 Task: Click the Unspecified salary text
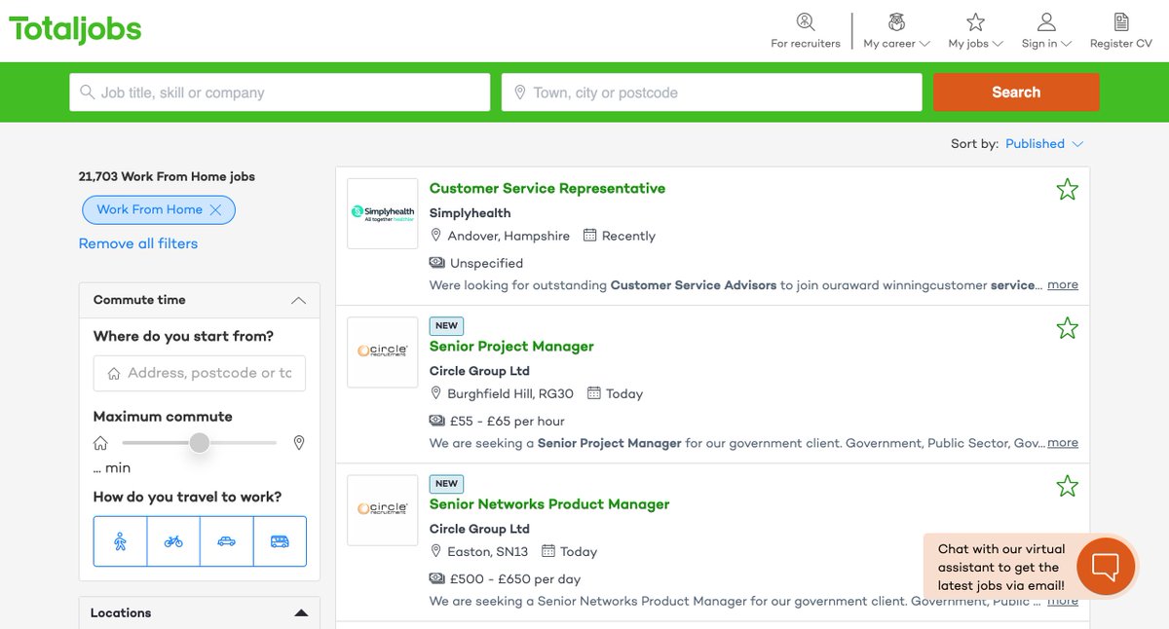pyautogui.click(x=486, y=263)
